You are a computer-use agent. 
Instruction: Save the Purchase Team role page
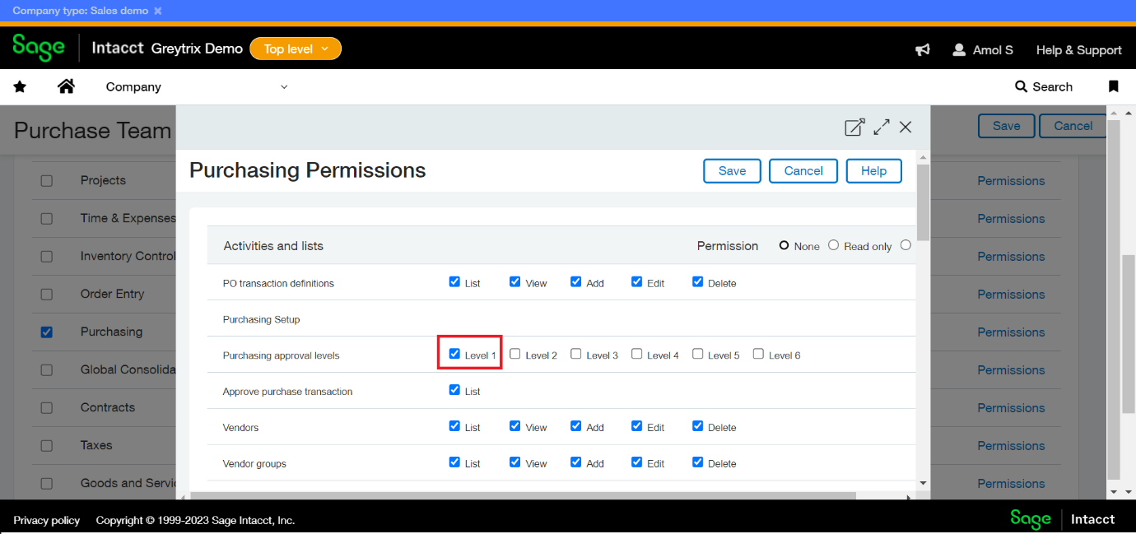[x=1006, y=126]
